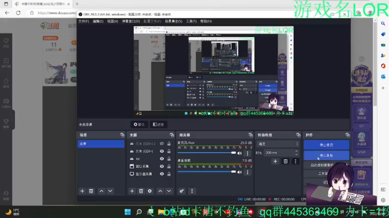389x218 pixels.
Task: Click the 属性 properties button
Action: click(139, 125)
